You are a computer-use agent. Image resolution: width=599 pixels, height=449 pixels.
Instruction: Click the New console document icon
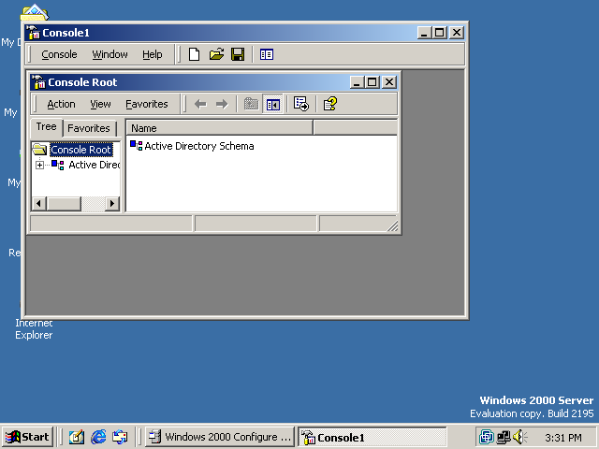click(x=194, y=54)
